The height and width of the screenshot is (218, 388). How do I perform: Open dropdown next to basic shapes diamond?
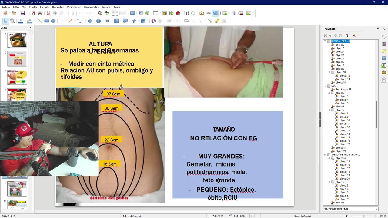94,21
